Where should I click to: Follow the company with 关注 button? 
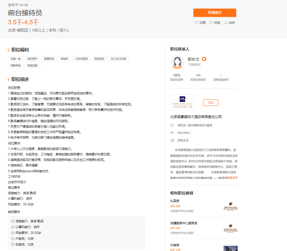click(211, 103)
